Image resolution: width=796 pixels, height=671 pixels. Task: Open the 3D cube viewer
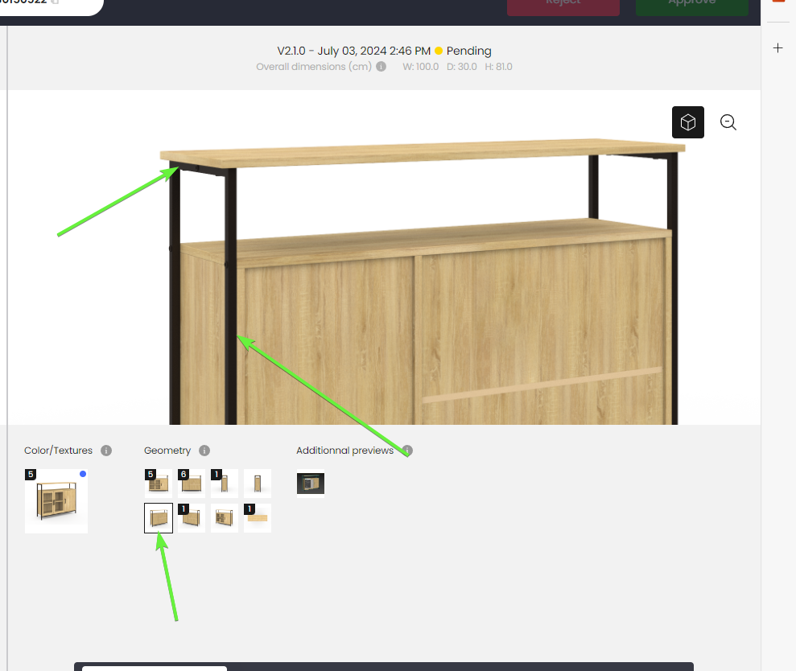click(688, 122)
